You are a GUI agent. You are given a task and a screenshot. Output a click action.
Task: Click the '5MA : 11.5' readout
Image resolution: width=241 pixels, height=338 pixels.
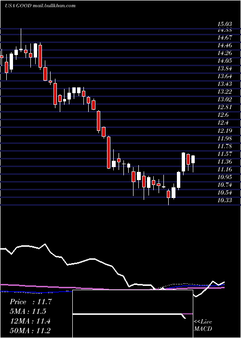coord(28,311)
